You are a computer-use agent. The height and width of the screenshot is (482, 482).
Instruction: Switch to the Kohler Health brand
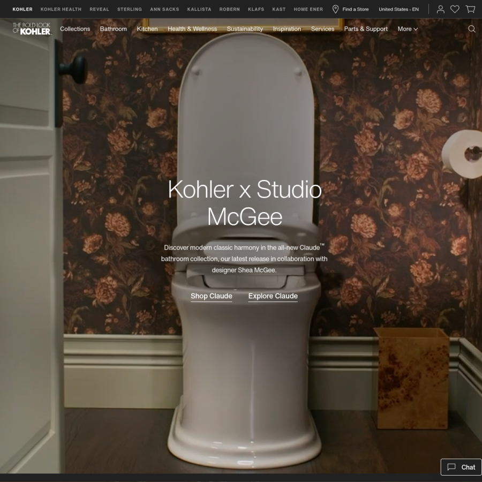[x=61, y=9]
